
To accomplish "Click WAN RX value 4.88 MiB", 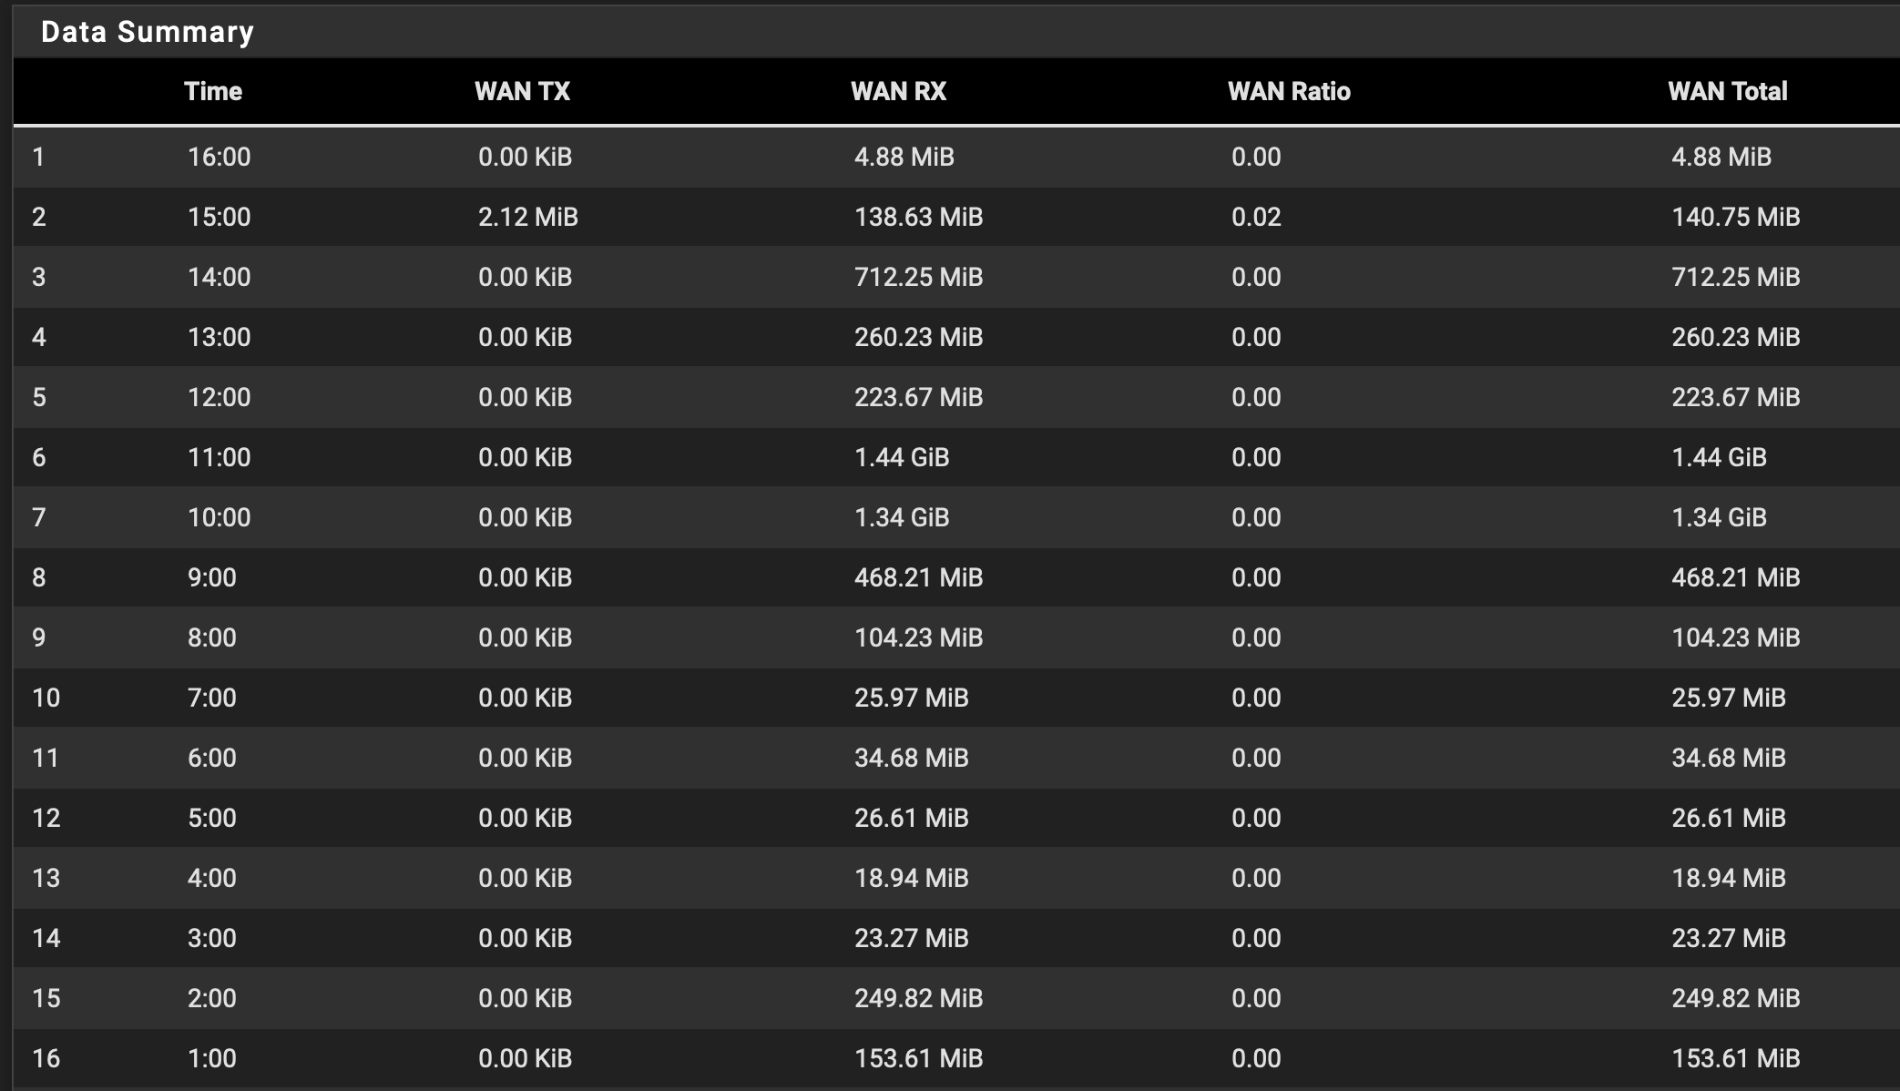I will (x=904, y=157).
